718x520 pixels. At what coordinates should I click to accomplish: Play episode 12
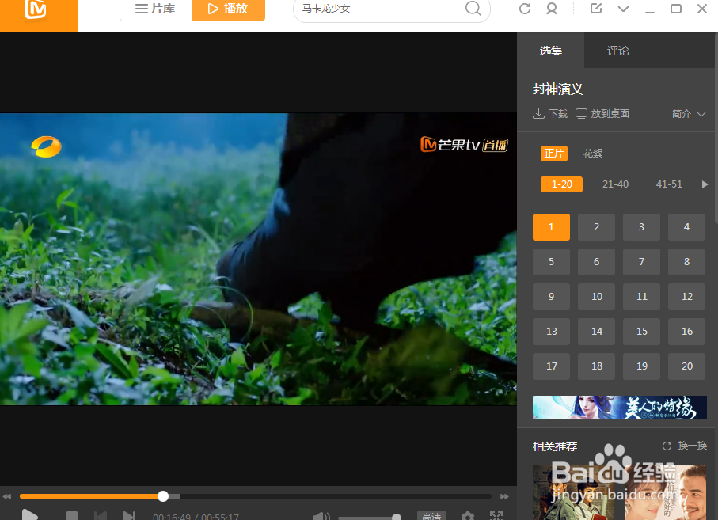(x=686, y=297)
